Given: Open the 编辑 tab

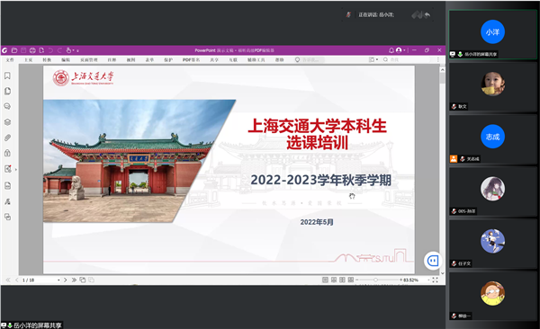Looking at the screenshot, I should [66, 60].
